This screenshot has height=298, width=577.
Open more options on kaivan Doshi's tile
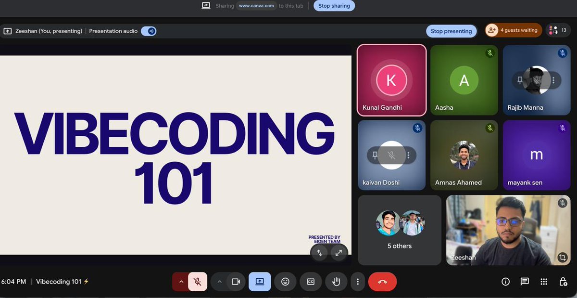408,155
